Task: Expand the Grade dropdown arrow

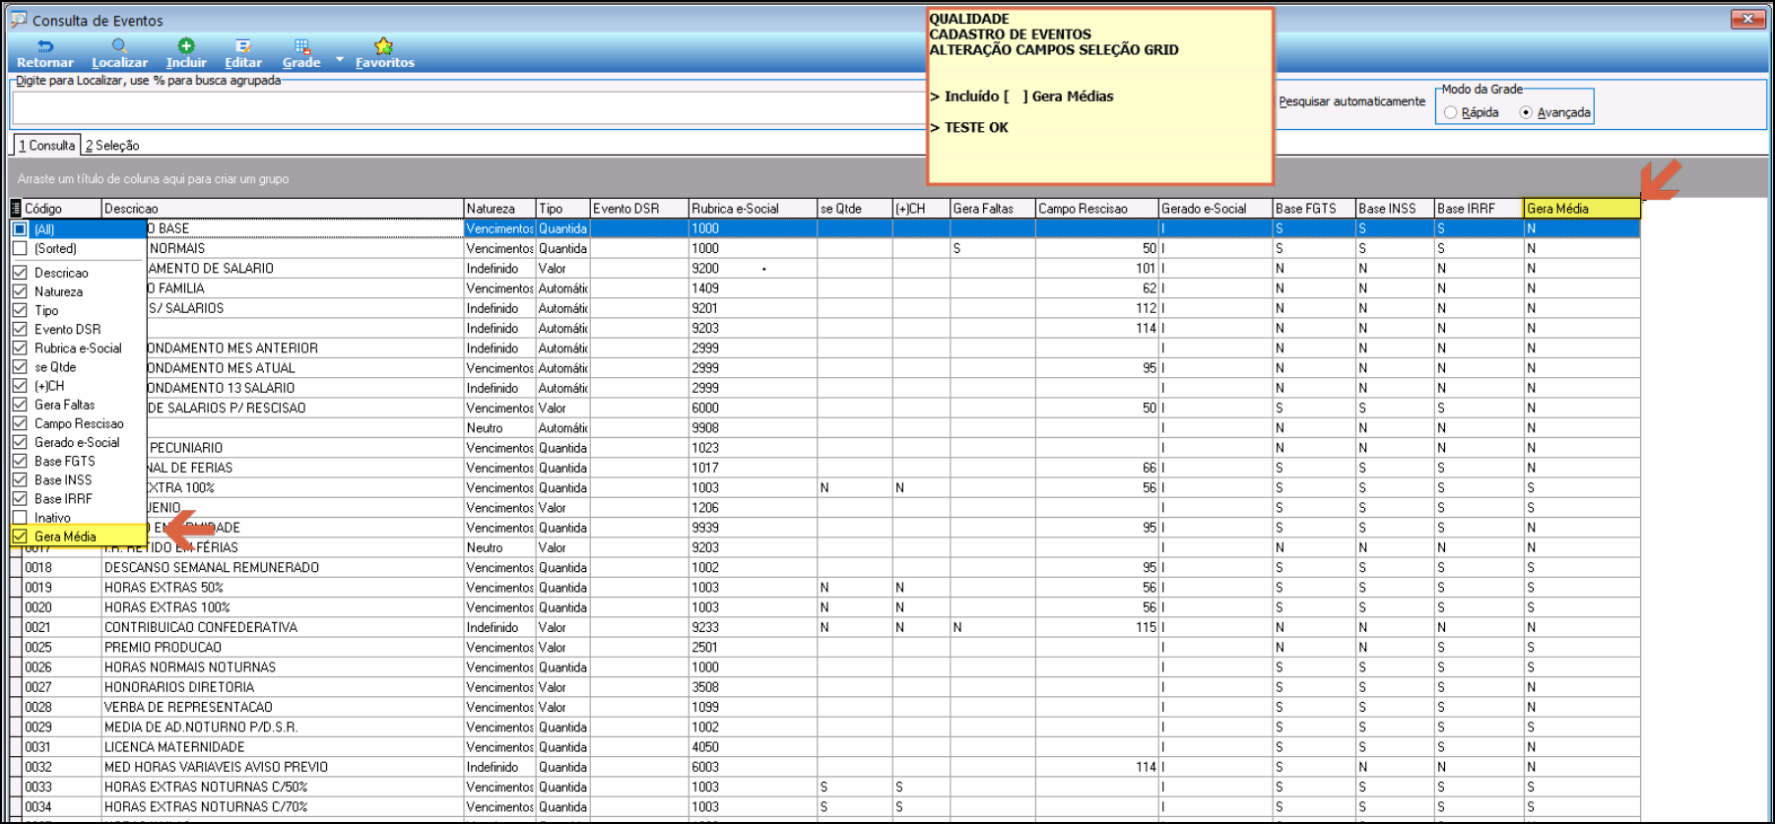Action: tap(340, 59)
